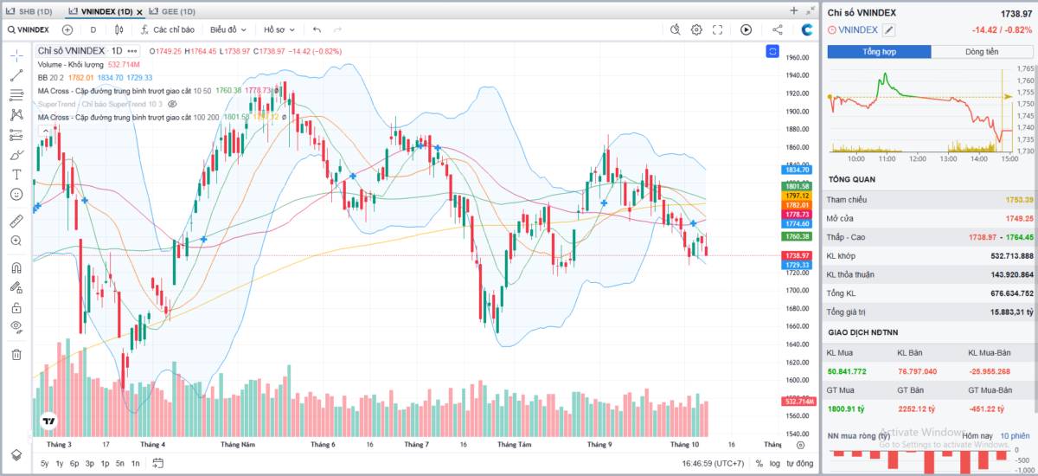The height and width of the screenshot is (476, 1038).
Task: Open symbol search for VNINDEX
Action: click(x=28, y=29)
